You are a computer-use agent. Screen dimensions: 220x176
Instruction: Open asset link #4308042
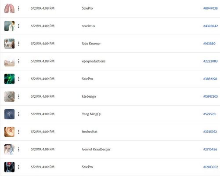click(210, 26)
